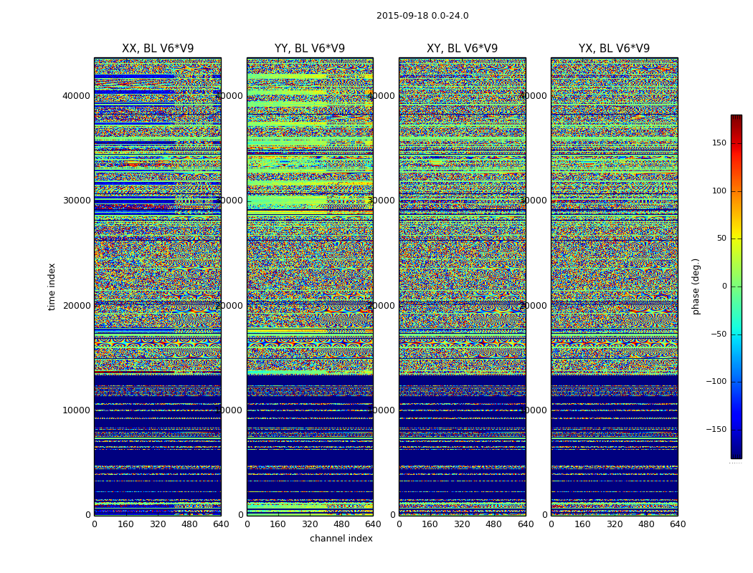Click inside the XX phase plot panel
The height and width of the screenshot is (573, 753).
point(158,286)
